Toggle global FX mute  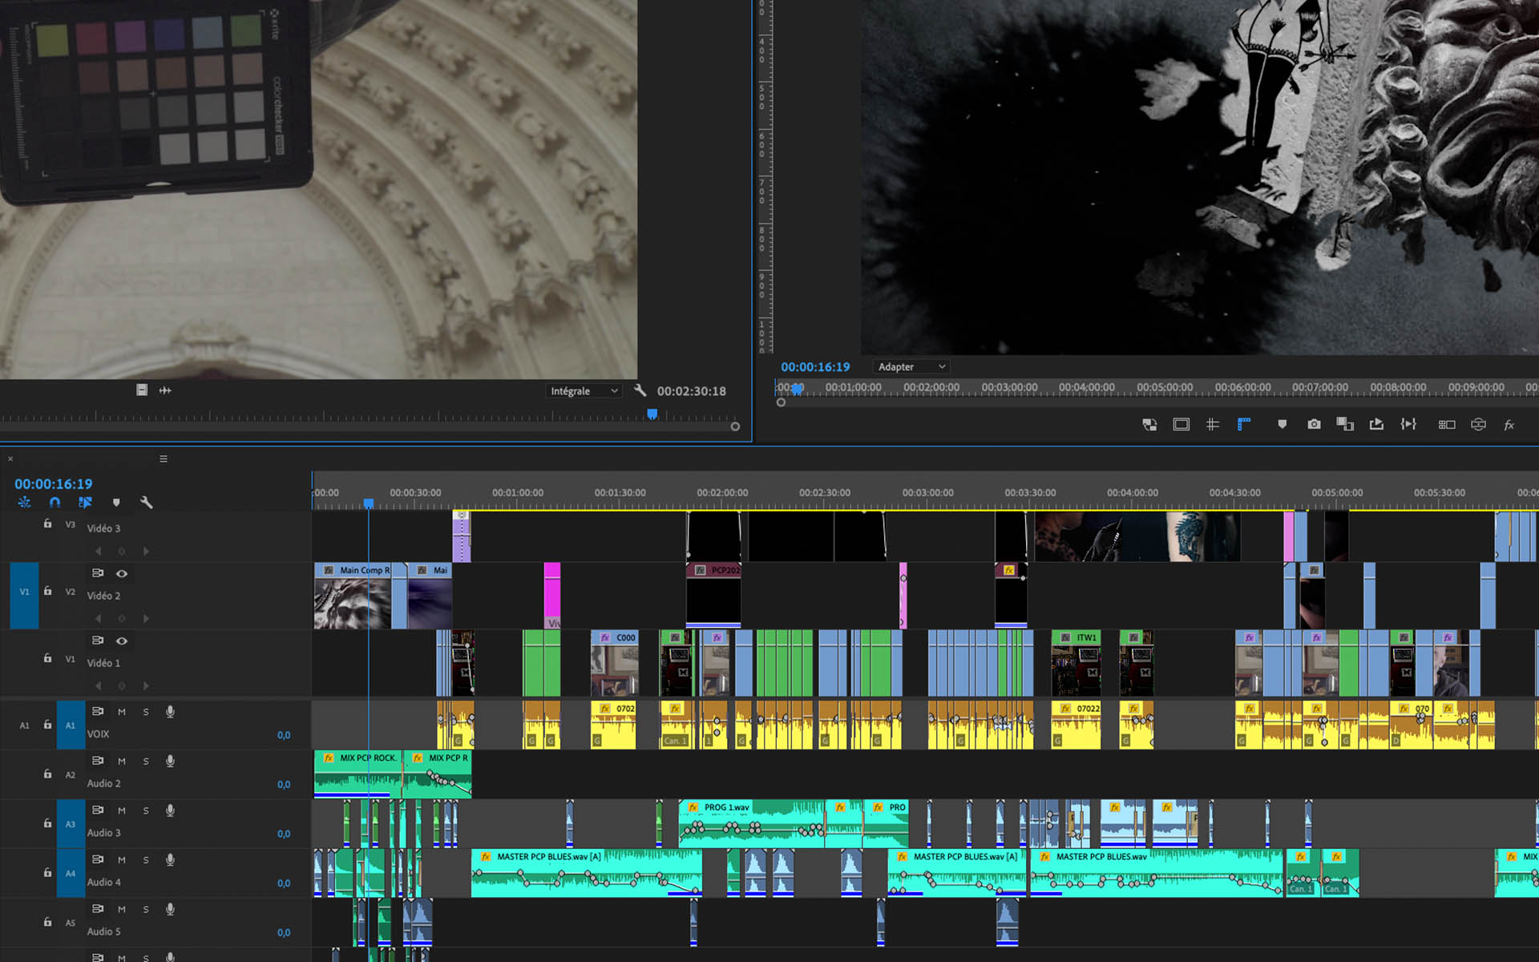(x=1509, y=425)
